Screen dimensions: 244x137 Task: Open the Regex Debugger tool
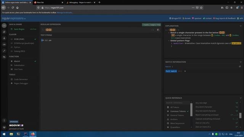coord(21,83)
